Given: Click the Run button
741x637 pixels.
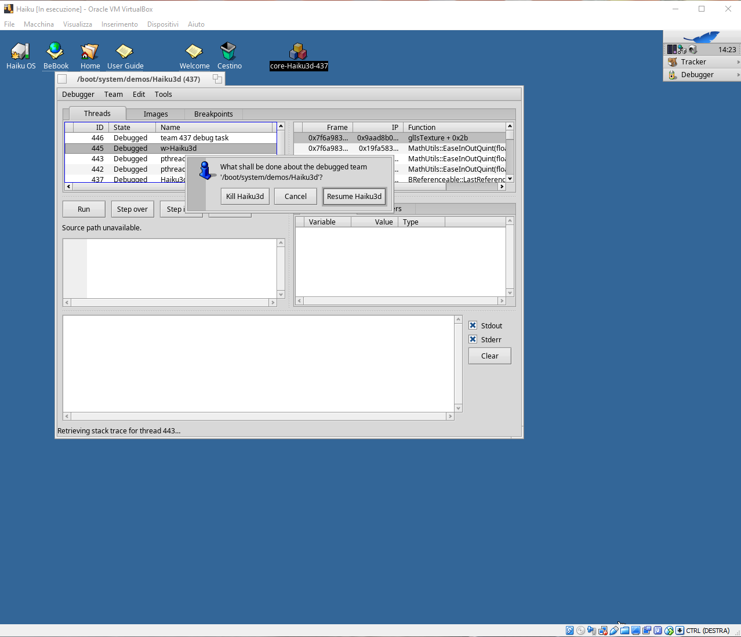Looking at the screenshot, I should (84, 209).
